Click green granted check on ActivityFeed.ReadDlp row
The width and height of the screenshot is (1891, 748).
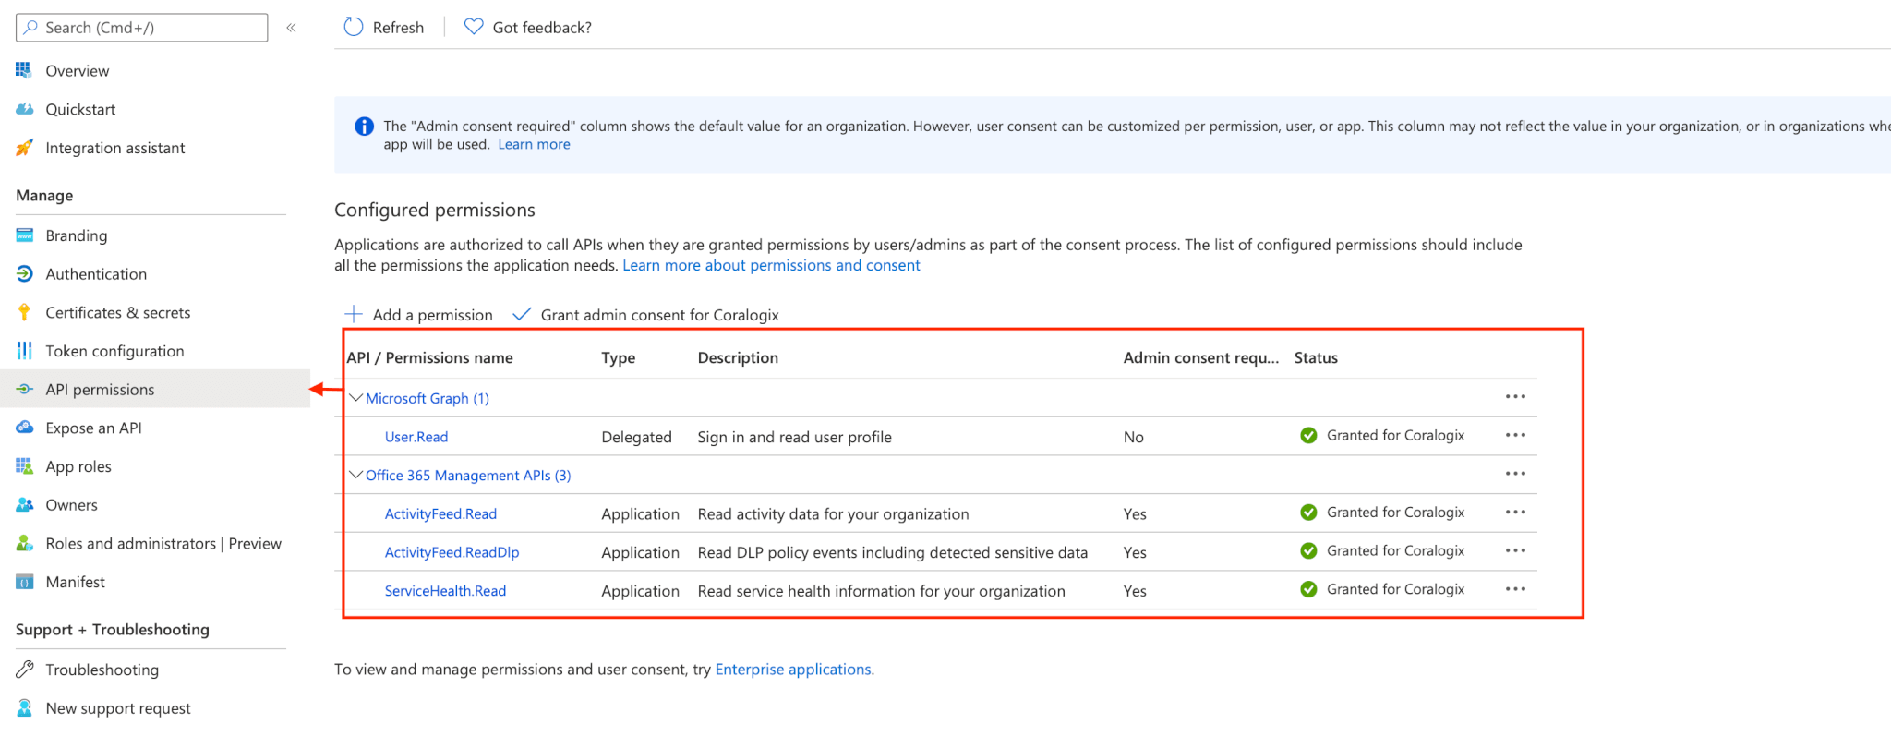coord(1308,551)
